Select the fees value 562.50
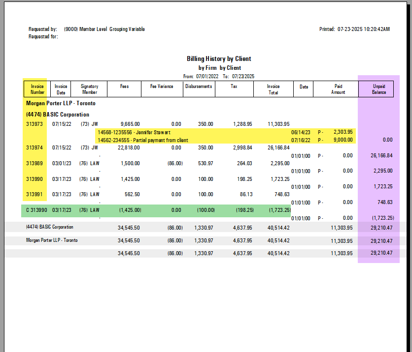Screen dimensions: 412x352 [132, 194]
